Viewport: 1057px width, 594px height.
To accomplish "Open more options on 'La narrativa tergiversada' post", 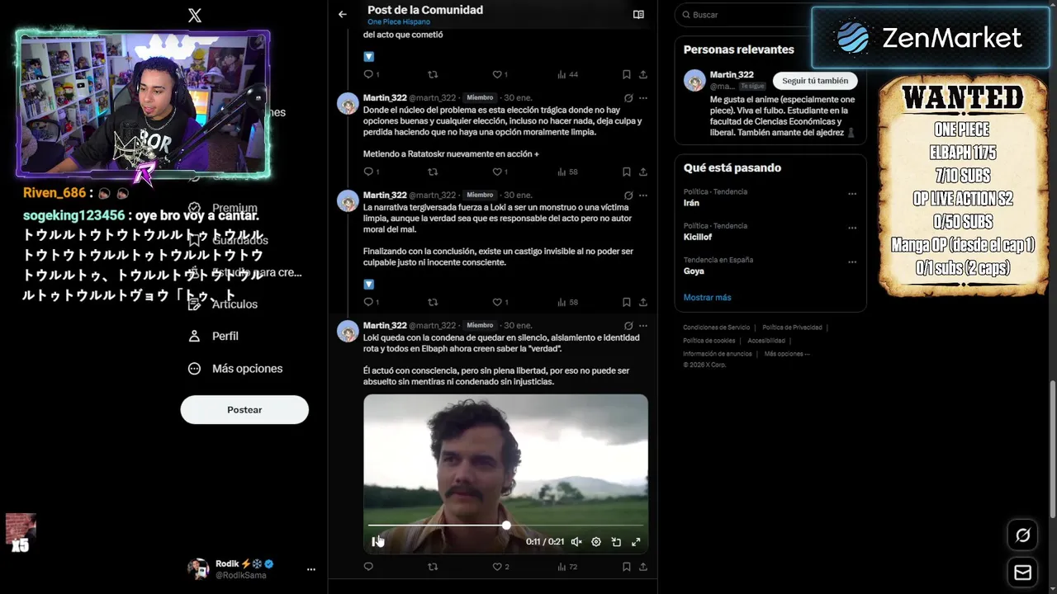I will tap(643, 195).
